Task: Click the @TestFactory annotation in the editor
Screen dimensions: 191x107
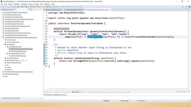Action: (61, 29)
